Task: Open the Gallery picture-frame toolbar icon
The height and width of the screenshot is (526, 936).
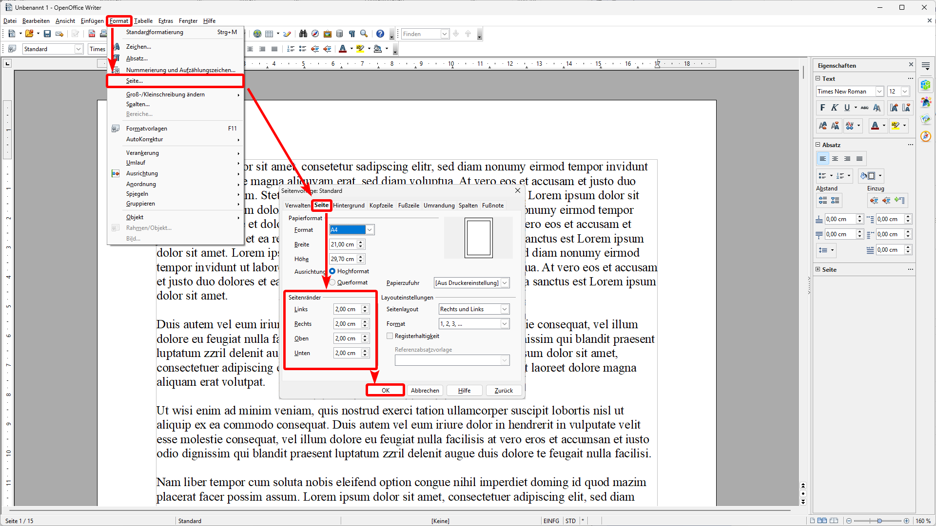Action: pos(328,34)
